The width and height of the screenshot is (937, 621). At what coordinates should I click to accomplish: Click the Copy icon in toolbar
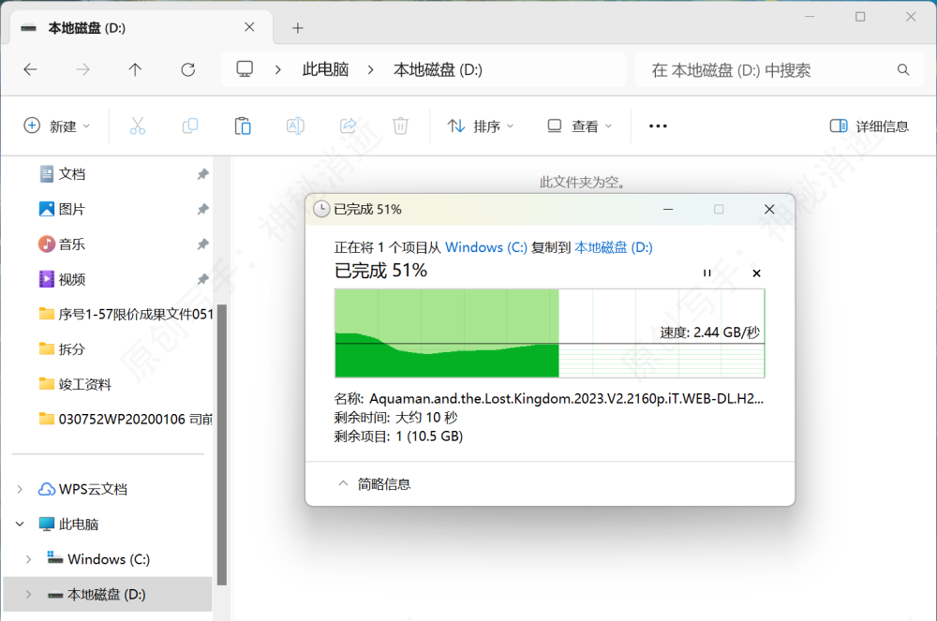click(190, 126)
